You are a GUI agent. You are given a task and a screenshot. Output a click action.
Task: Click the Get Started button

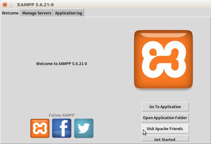point(165,138)
